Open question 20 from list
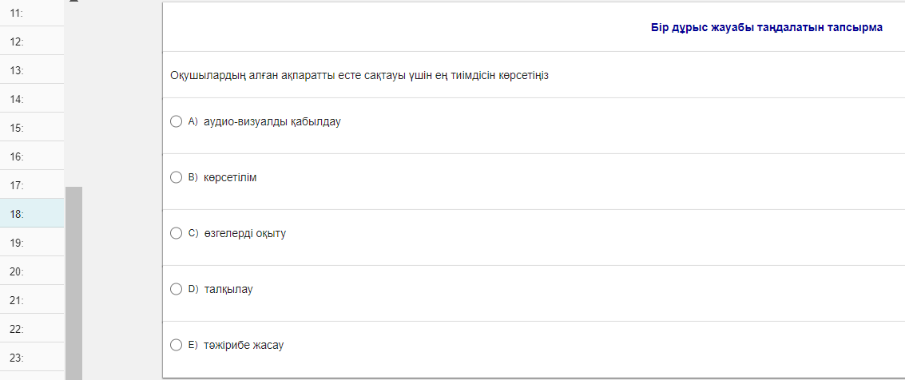 point(32,271)
